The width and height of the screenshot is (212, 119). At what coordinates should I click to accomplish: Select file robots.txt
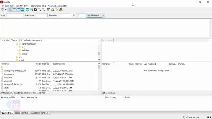[x=8, y=81]
